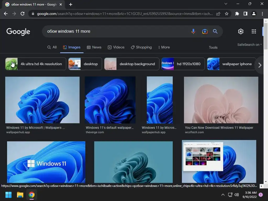Select the Images tab
The image size is (268, 201).
coord(72,47)
